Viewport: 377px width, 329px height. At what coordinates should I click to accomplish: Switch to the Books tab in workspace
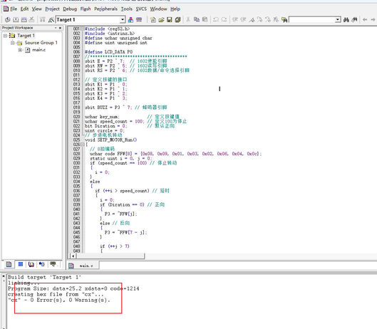[31, 264]
